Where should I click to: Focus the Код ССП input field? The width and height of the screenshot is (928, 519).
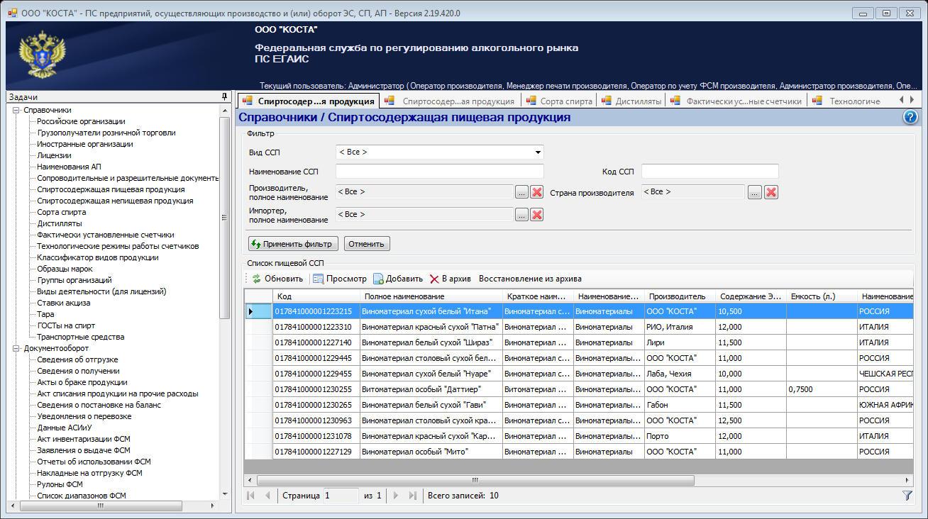[710, 171]
